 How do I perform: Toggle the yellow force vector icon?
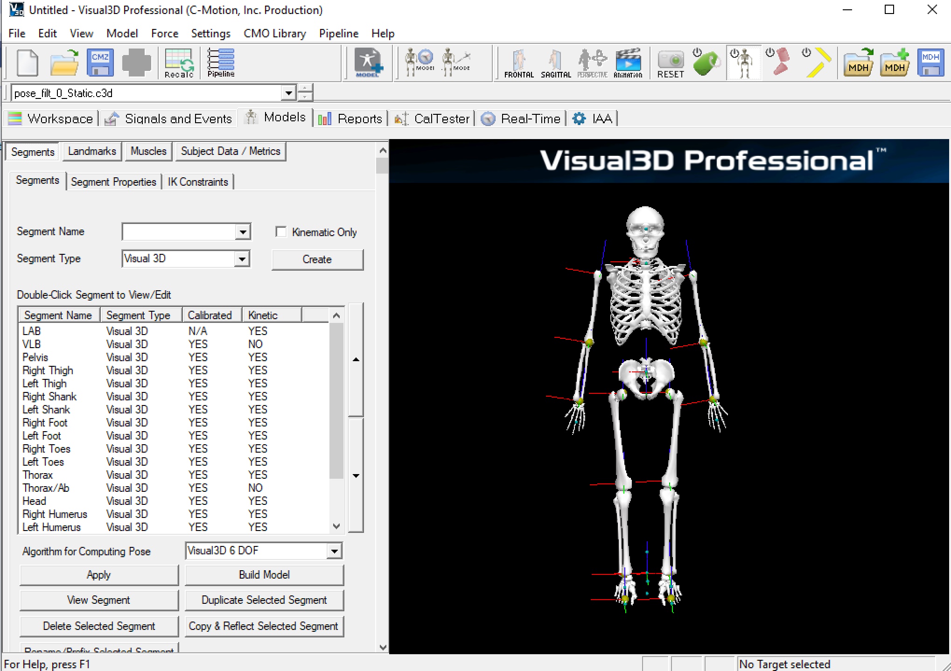coord(817,63)
